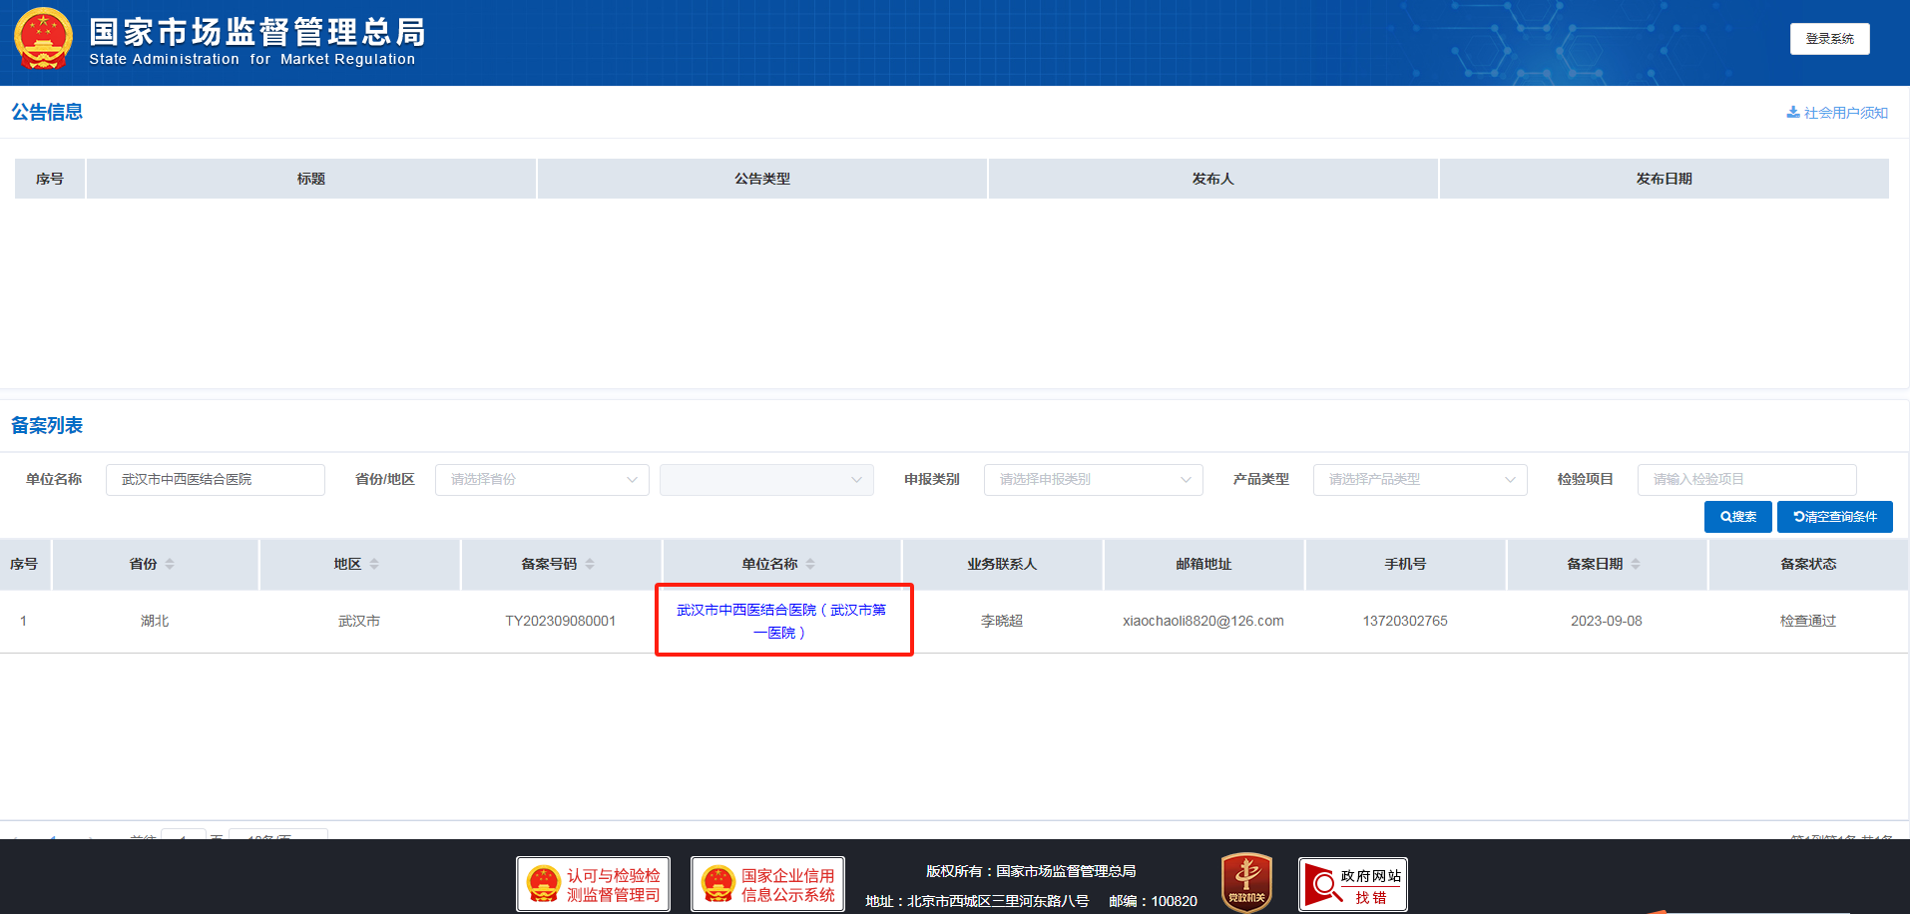Click 国家企业信用信息公示系统 footer badge
The height and width of the screenshot is (914, 1910).
click(x=767, y=884)
